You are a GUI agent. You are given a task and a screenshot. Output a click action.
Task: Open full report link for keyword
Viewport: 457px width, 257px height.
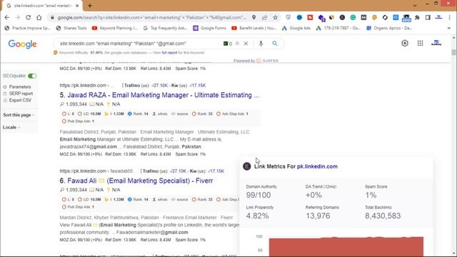pyautogui.click(x=170, y=53)
